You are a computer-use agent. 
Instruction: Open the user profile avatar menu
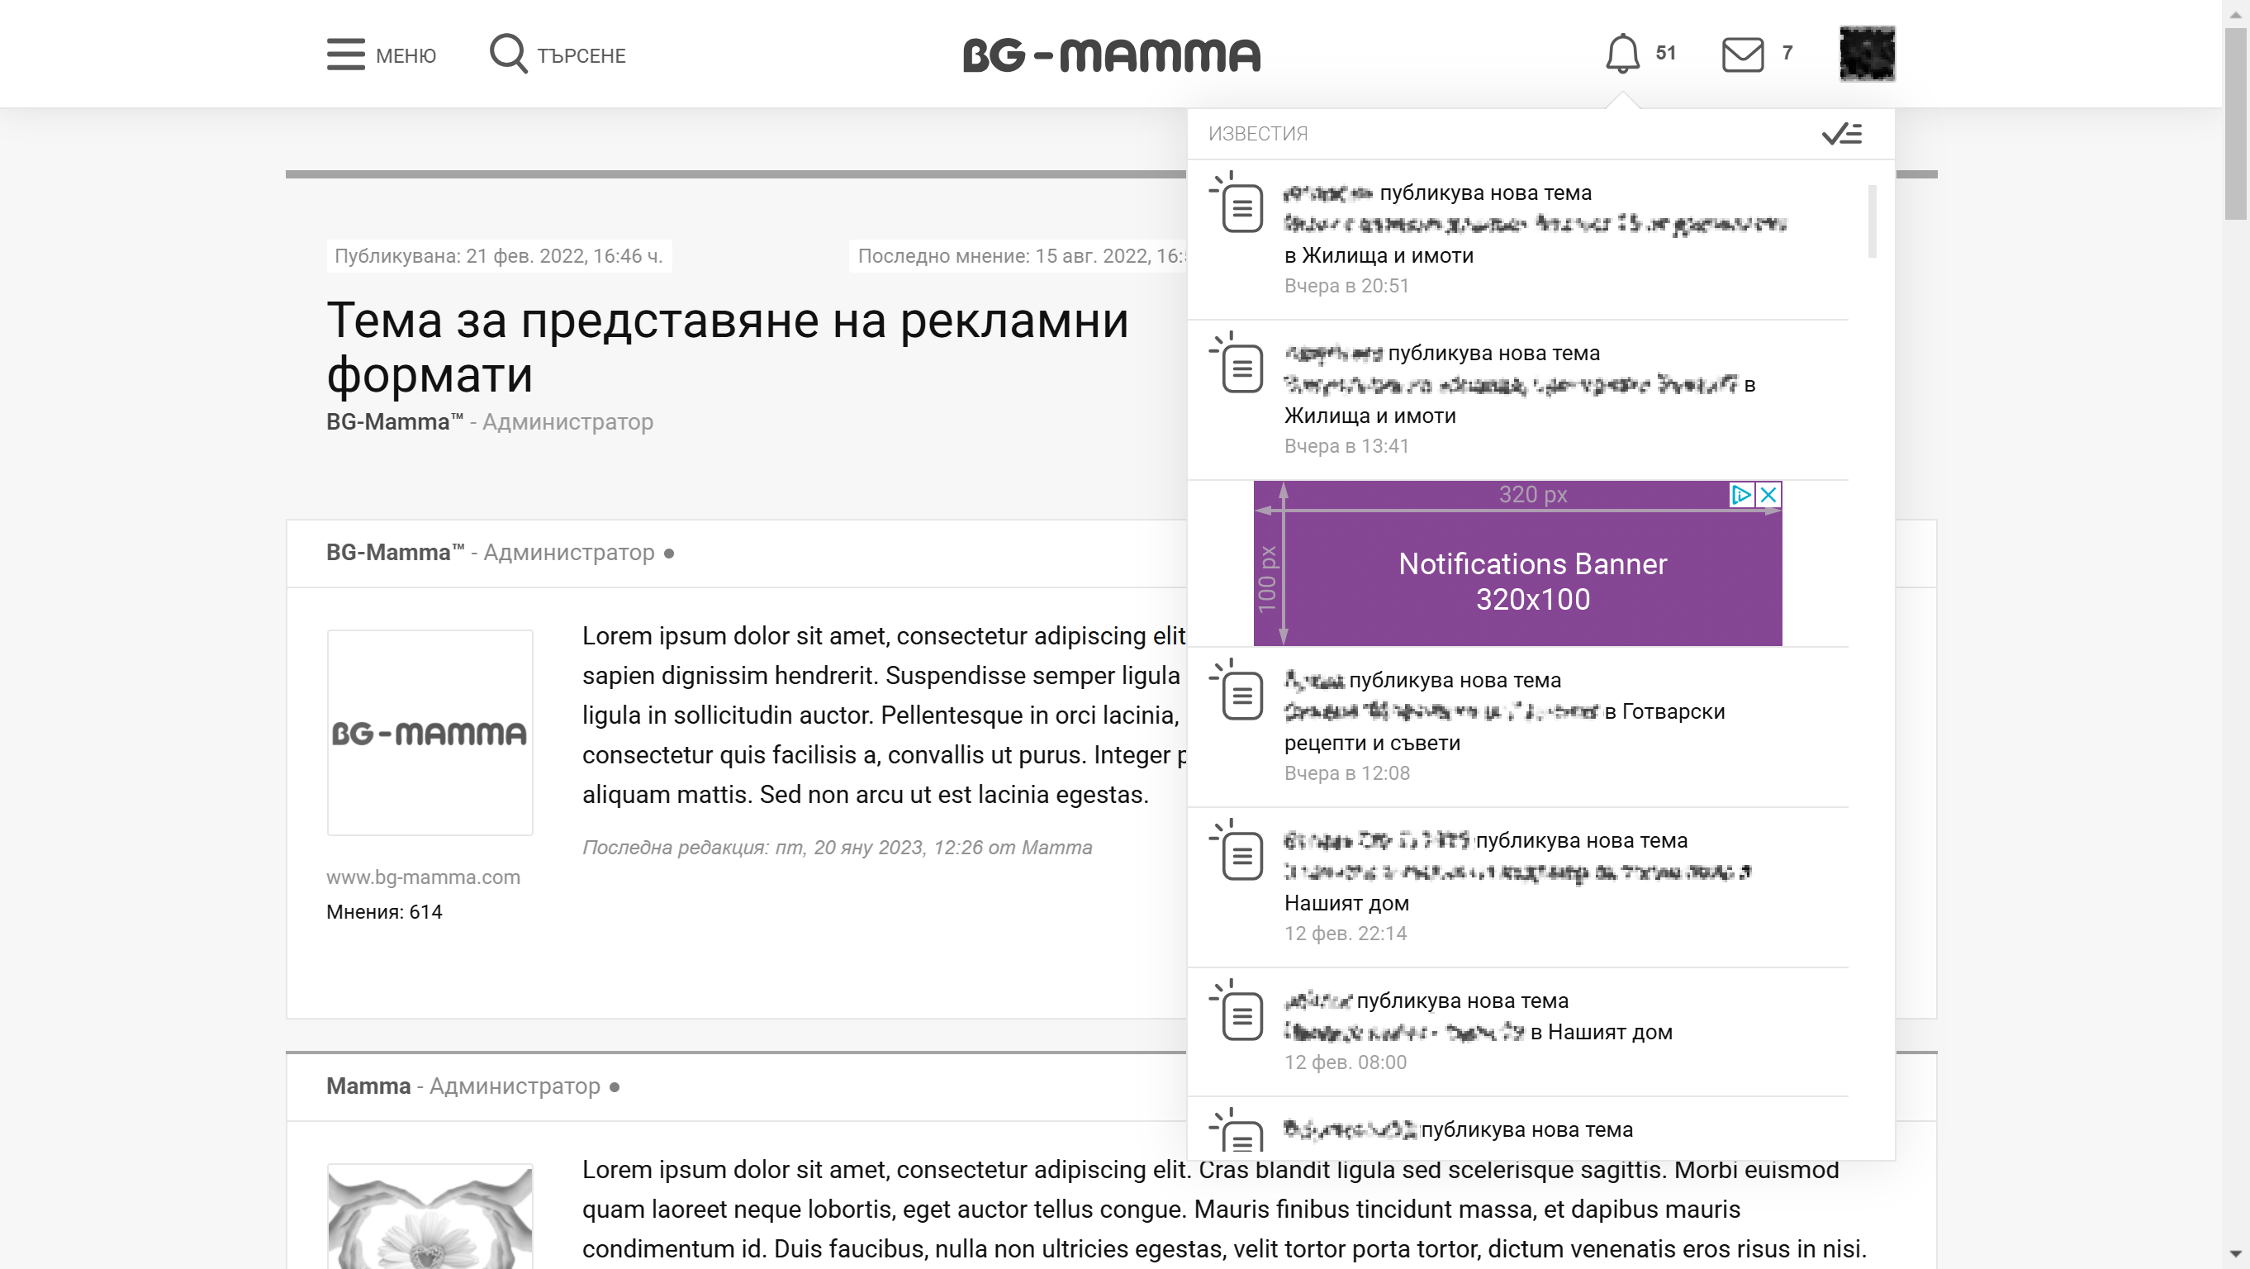[1868, 55]
